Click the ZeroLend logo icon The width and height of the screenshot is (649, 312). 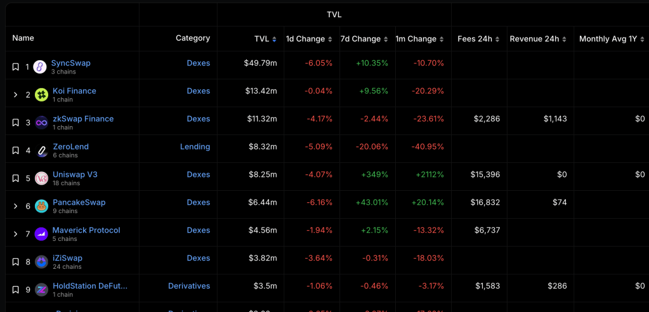pyautogui.click(x=41, y=150)
